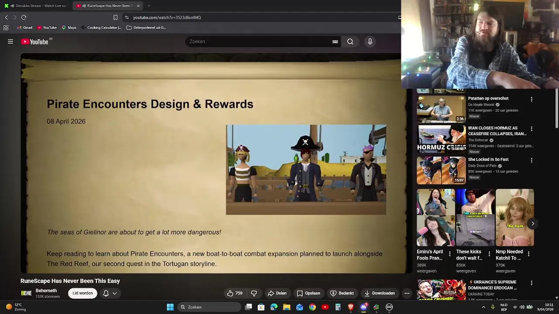Open Discord from the taskbar
Viewport: 559px width, 314px height.
pos(363,307)
